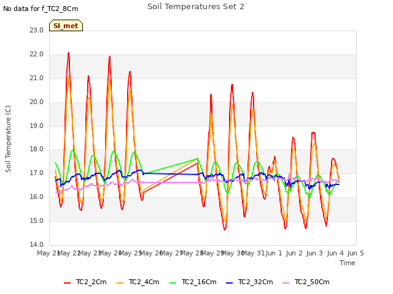
Task: Click the 22.0 y-axis tick label
Action: coord(37,55)
